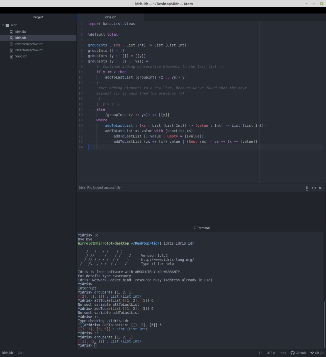Open Snoc.idr file
The height and width of the screenshot is (357, 326).
coord(21,56)
